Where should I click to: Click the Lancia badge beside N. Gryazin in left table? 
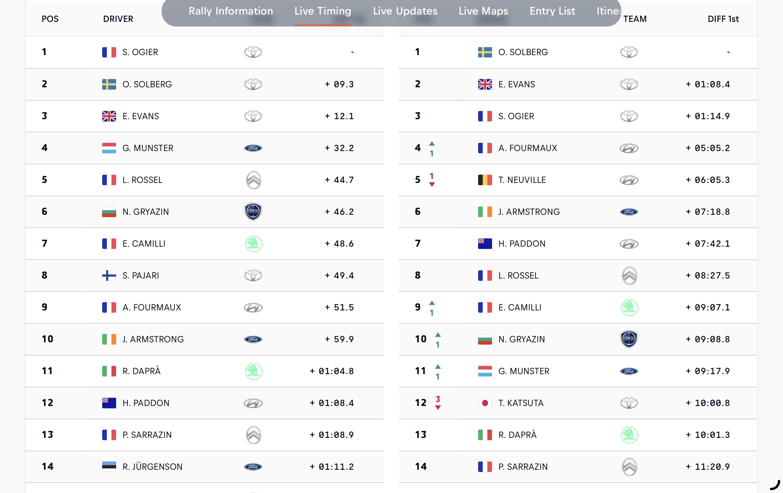253,212
